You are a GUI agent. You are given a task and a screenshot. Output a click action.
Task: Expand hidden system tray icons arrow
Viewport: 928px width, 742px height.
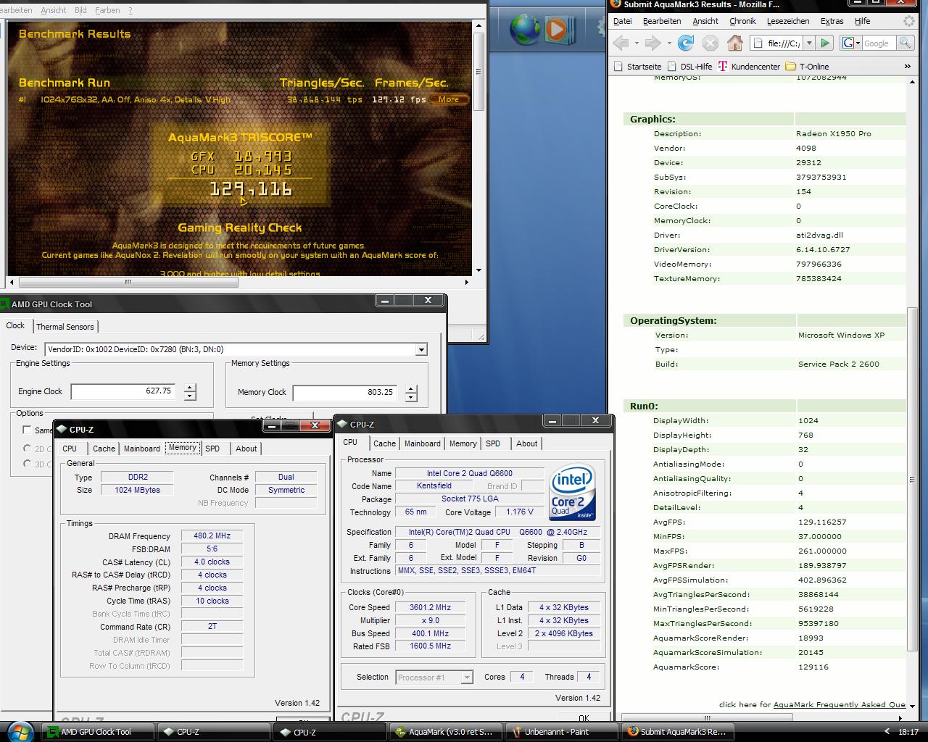(886, 732)
